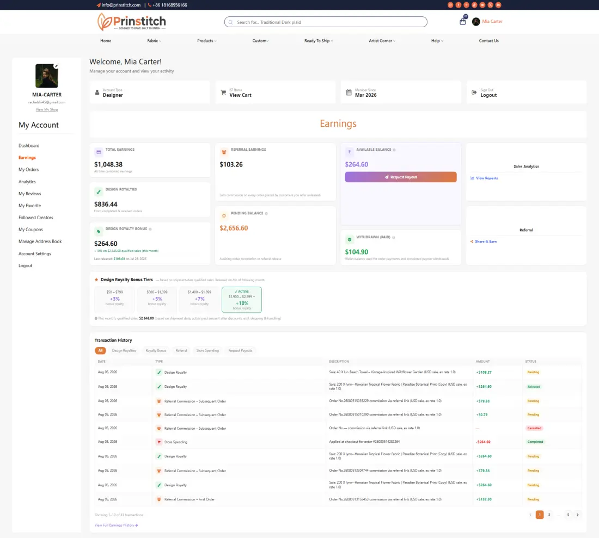Click the info@prinstitch.com email link
599x538 pixels.
tap(121, 5)
